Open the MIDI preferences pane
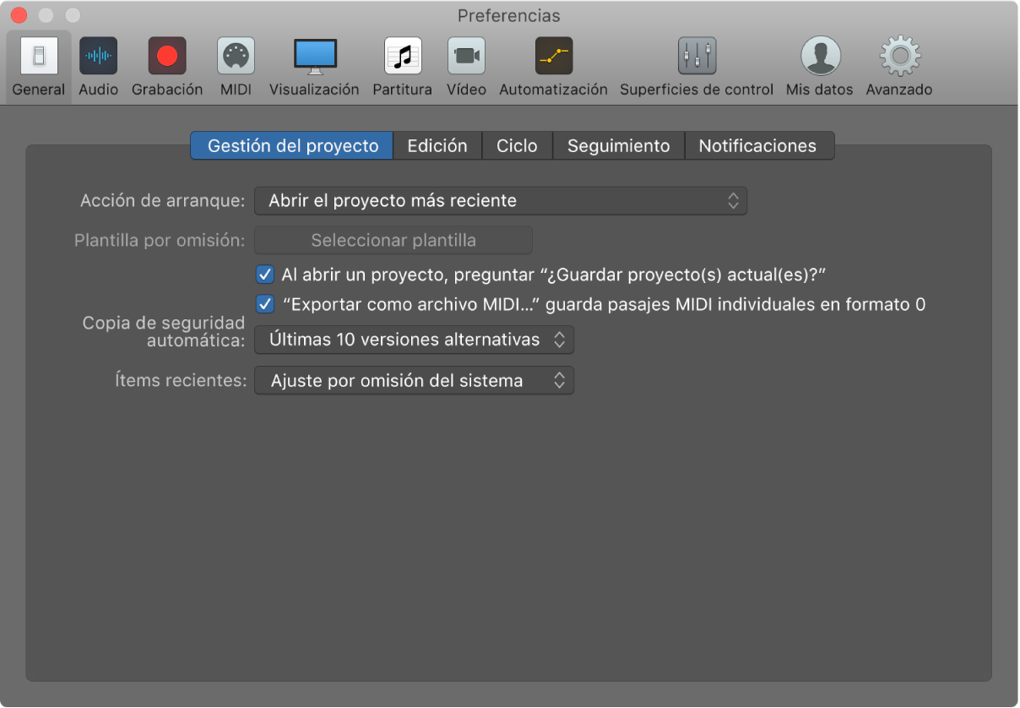The image size is (1020, 708). [x=236, y=57]
